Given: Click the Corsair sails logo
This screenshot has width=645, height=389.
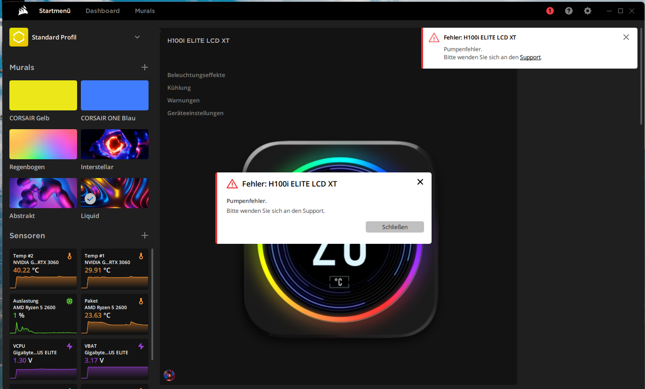Looking at the screenshot, I should click(22, 11).
